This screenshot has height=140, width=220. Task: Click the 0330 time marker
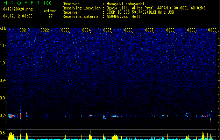[x=212, y=30]
